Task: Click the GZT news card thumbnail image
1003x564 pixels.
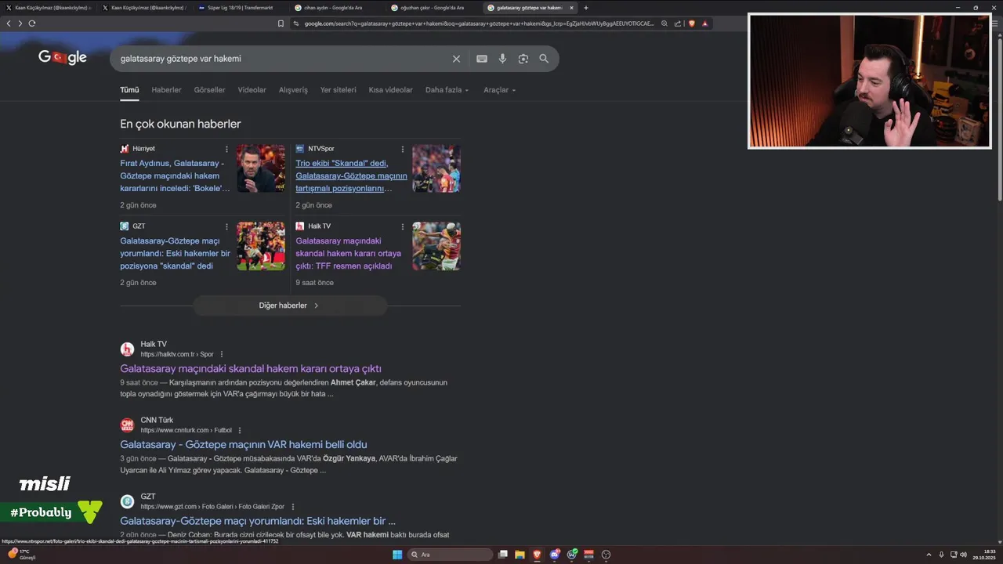Action: point(261,246)
